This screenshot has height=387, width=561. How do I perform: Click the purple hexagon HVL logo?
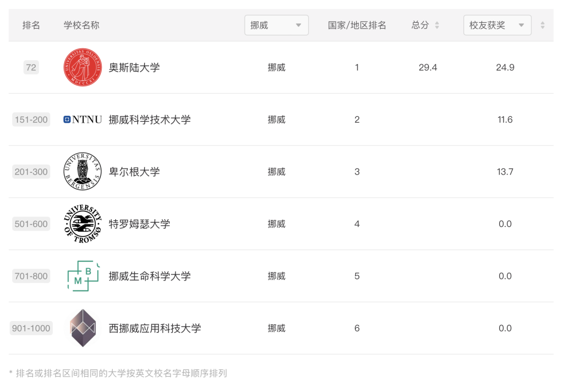[83, 328]
